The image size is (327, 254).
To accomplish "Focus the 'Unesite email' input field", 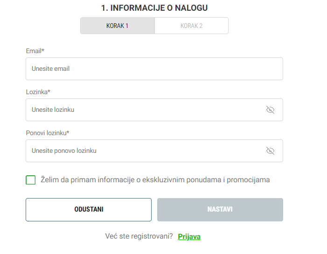I will pos(154,69).
